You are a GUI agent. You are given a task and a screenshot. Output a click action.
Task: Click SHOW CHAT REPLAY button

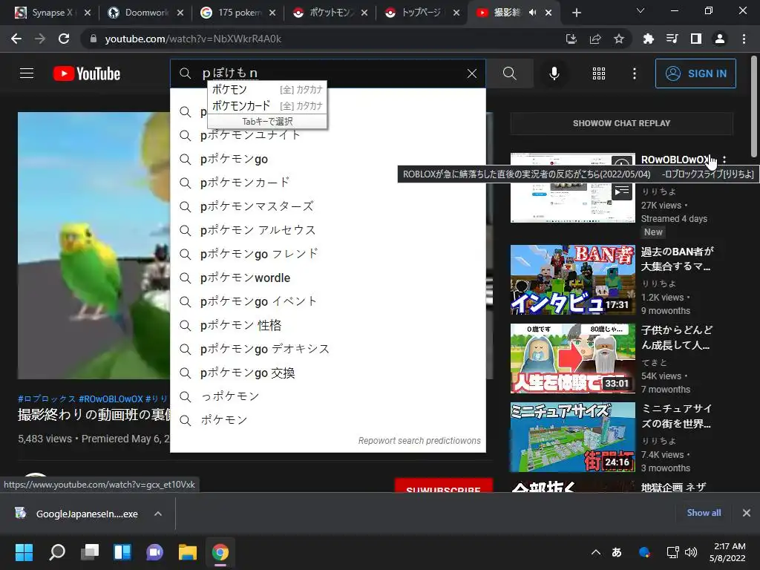click(621, 123)
